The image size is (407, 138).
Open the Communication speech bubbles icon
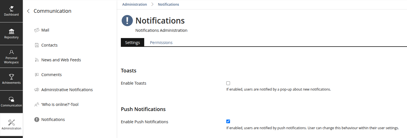11,99
